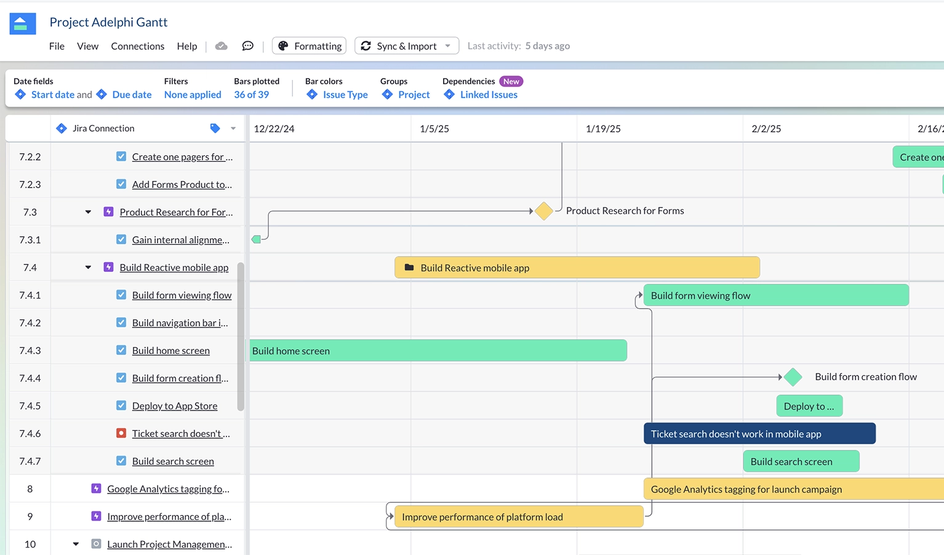Click the diamond icon beside Start date
Screen dimensions: 944x555
click(x=20, y=94)
